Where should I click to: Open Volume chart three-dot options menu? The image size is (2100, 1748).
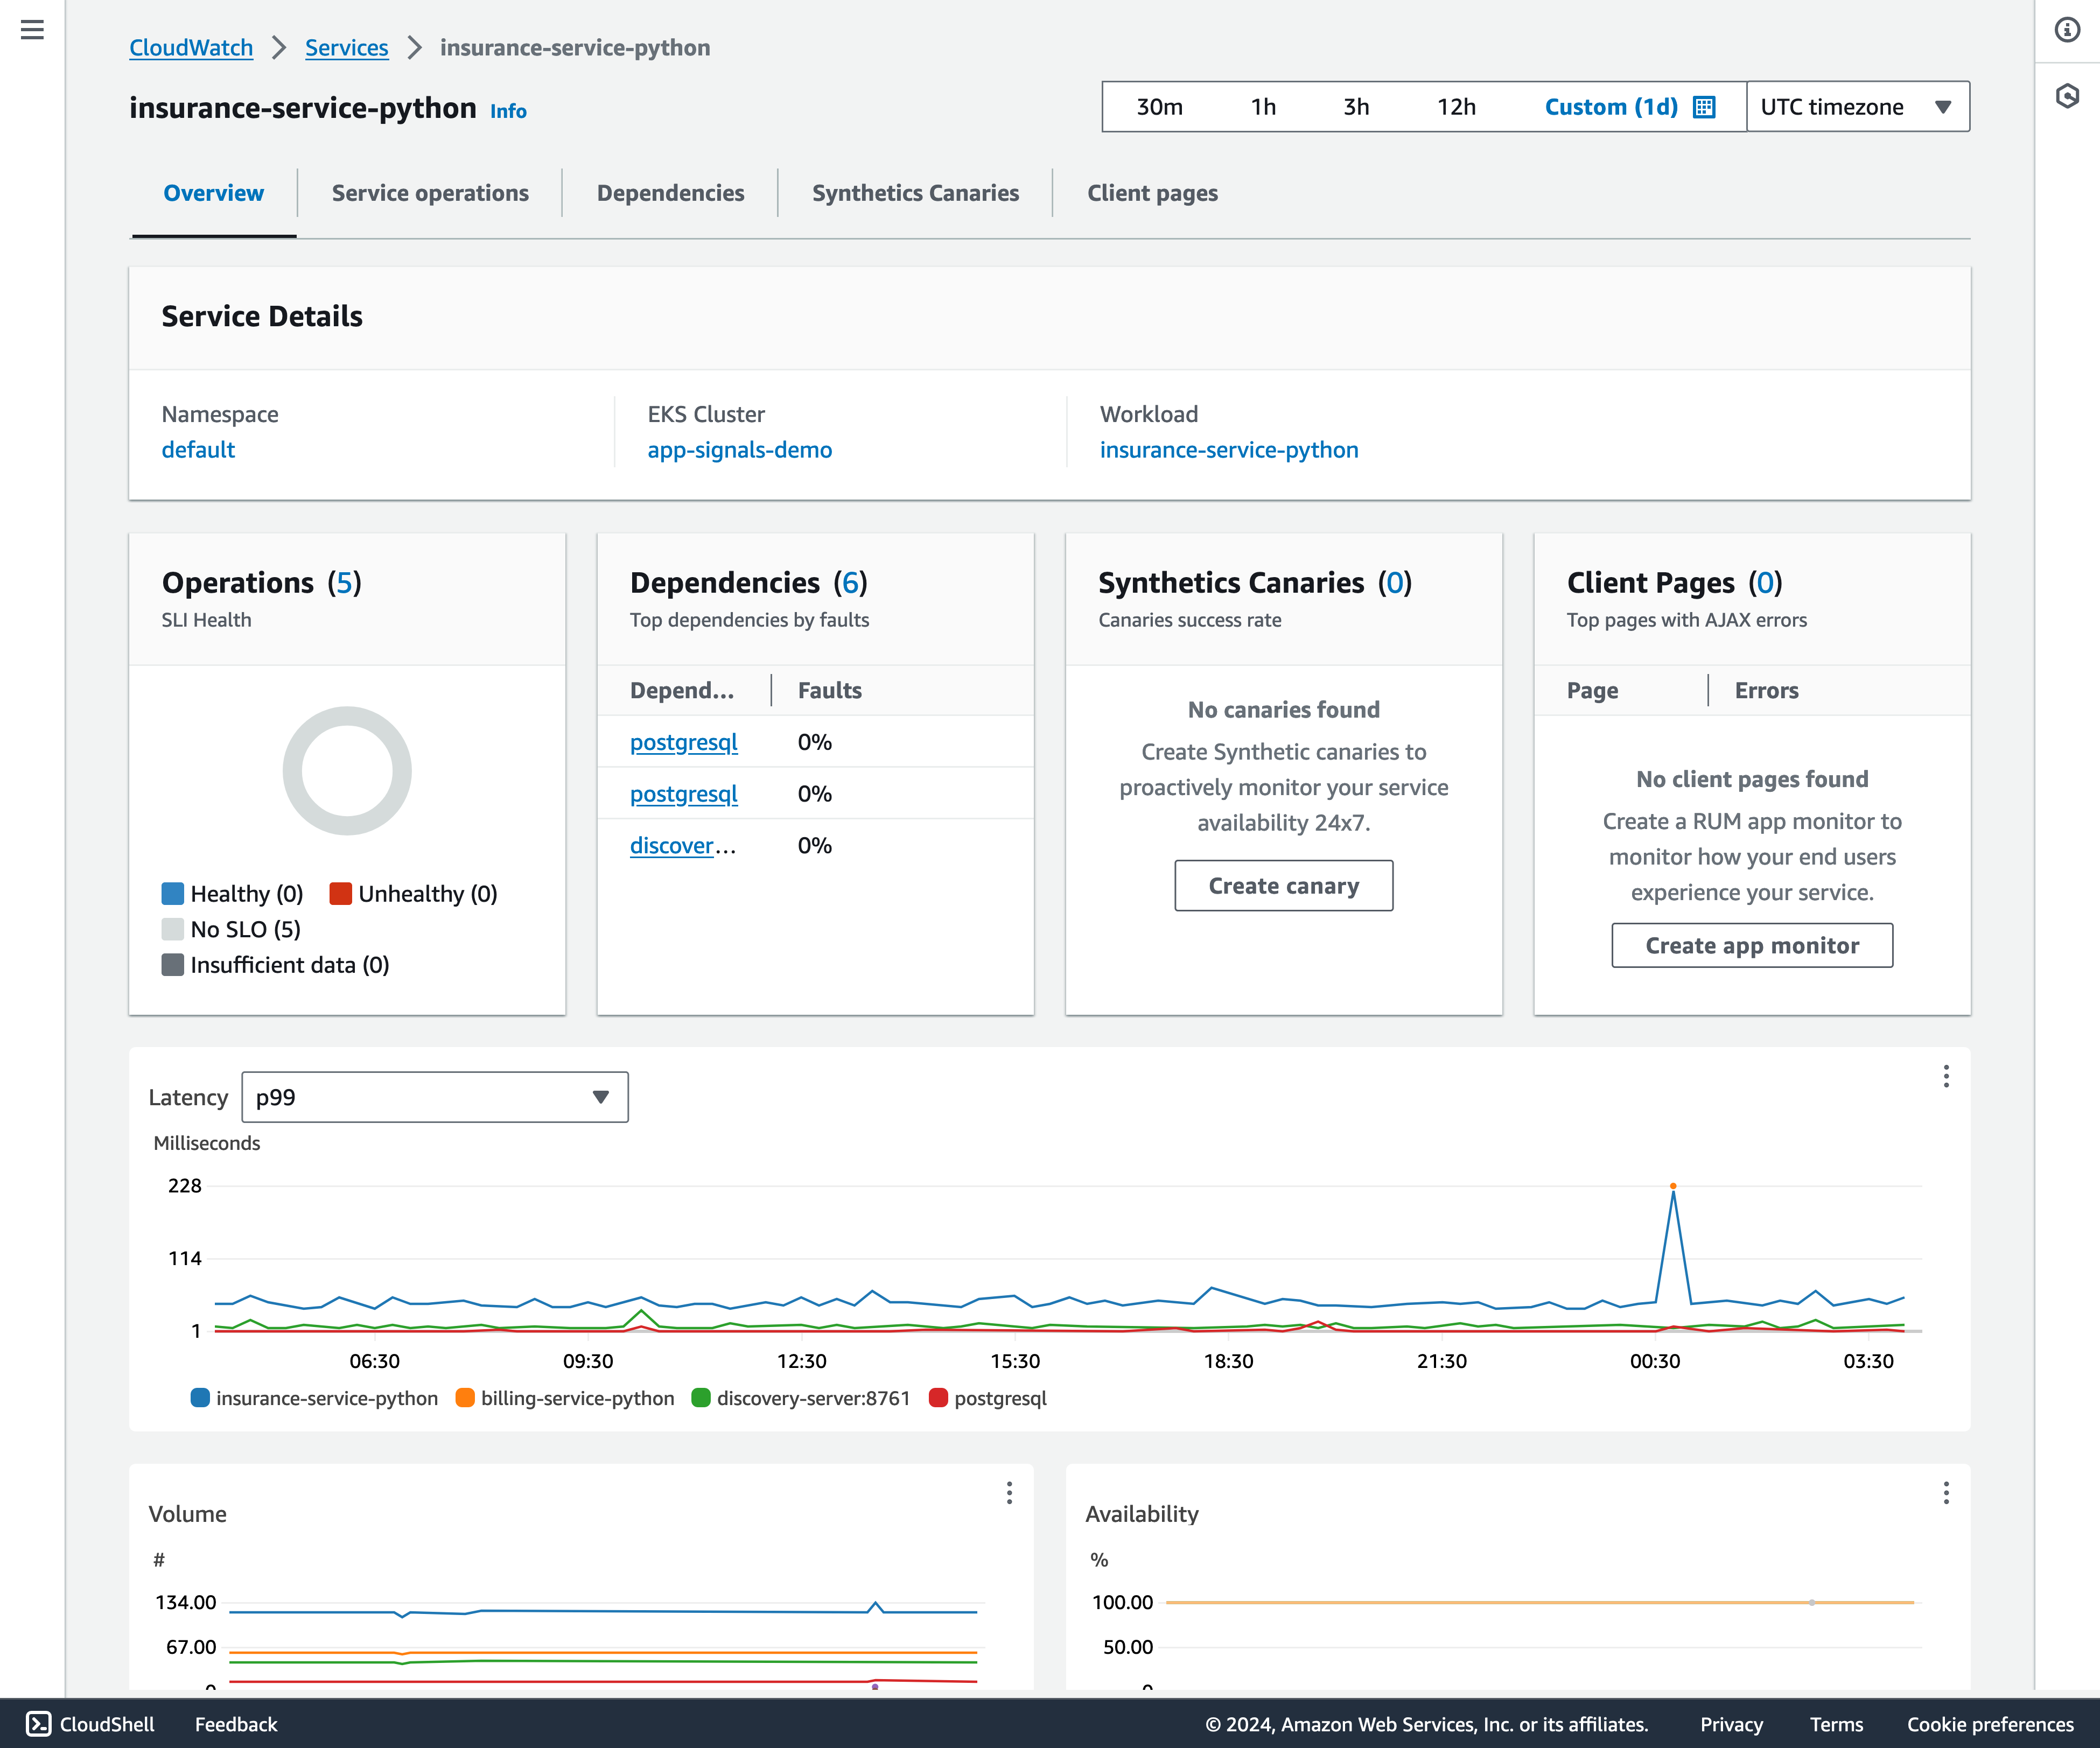pyautogui.click(x=1009, y=1493)
